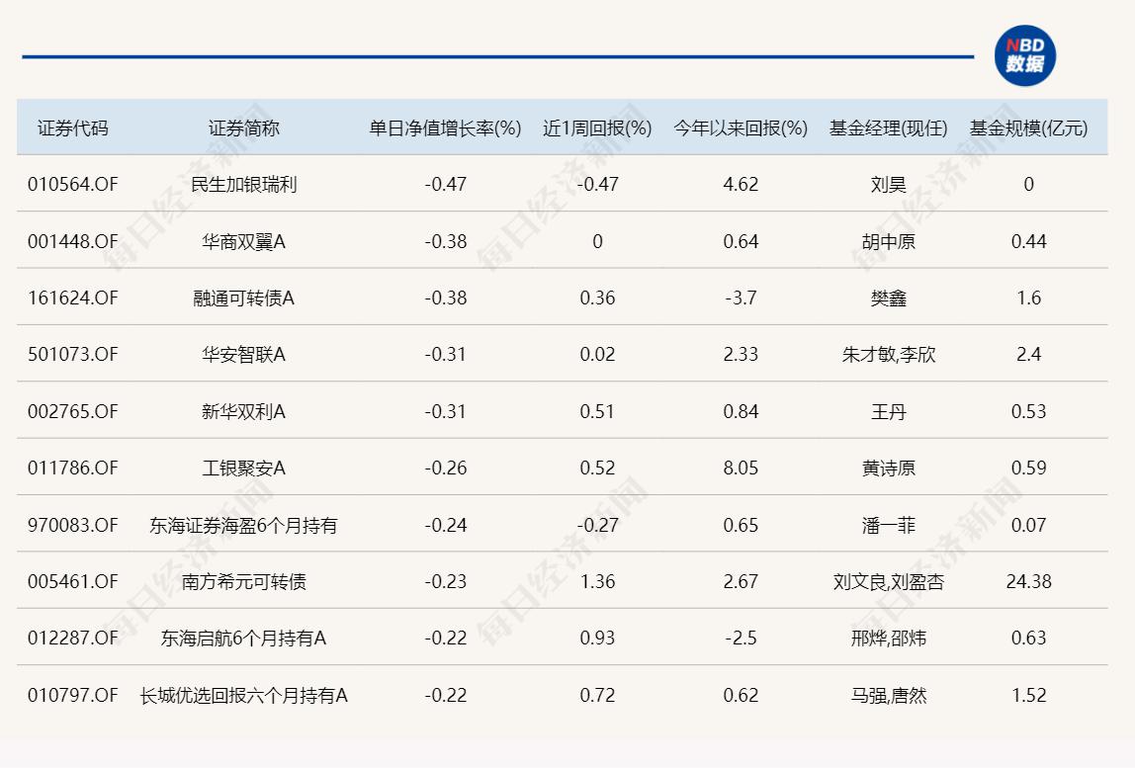Click weekly return value 1.36
The width and height of the screenshot is (1135, 768).
coord(597,581)
